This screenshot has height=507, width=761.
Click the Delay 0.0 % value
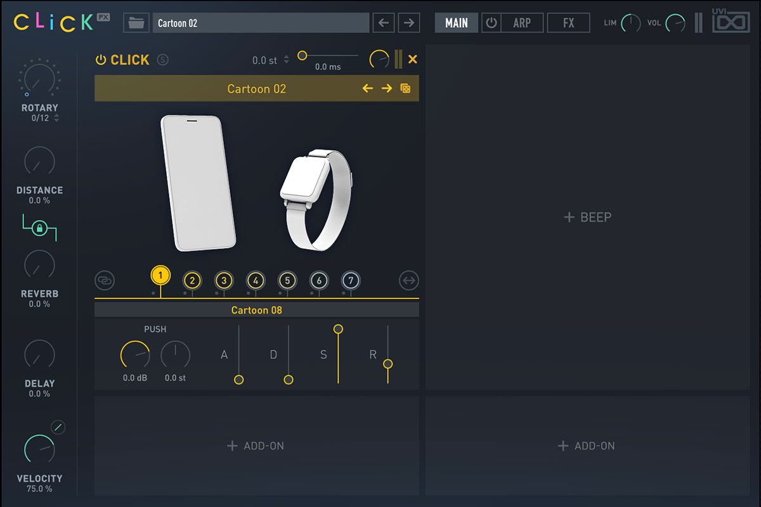point(39,394)
